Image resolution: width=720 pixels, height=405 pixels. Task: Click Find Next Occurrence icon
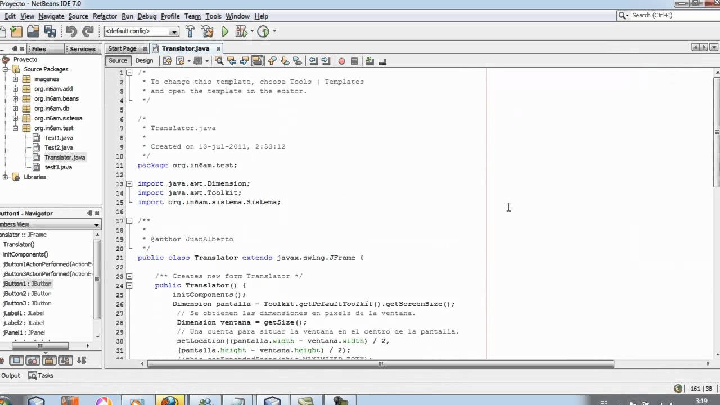[x=244, y=61]
